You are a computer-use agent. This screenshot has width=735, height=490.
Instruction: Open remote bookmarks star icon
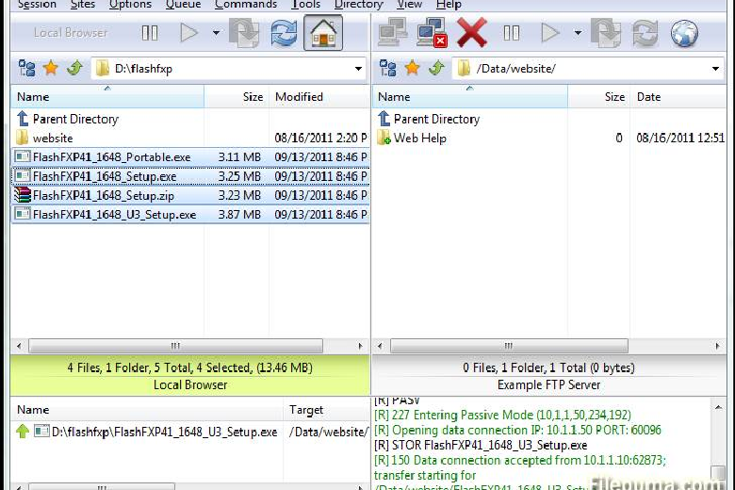(412, 69)
